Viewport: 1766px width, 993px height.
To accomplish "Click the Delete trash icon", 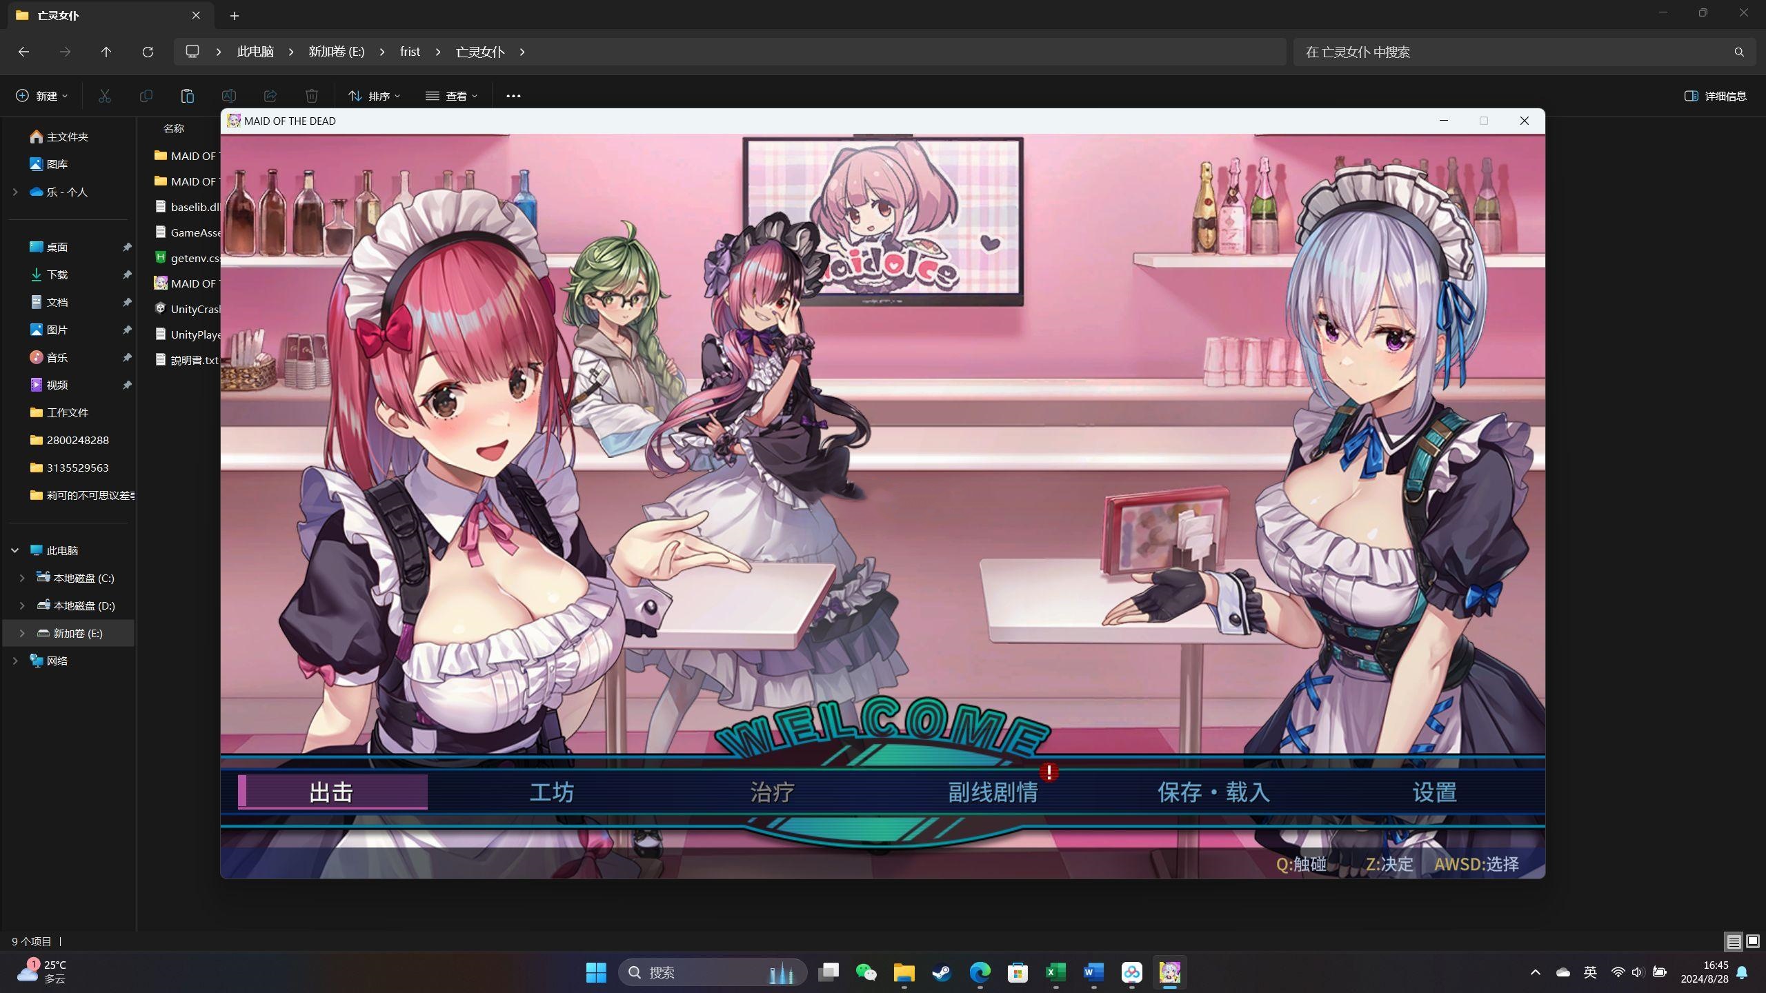I will pyautogui.click(x=312, y=96).
